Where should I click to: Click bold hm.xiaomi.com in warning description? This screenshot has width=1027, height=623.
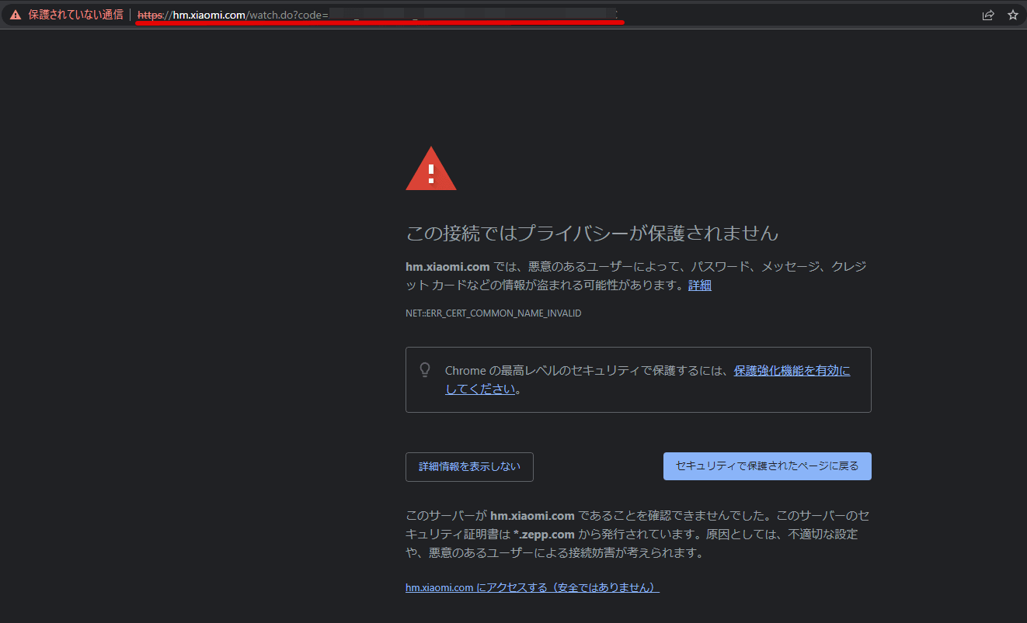[447, 267]
